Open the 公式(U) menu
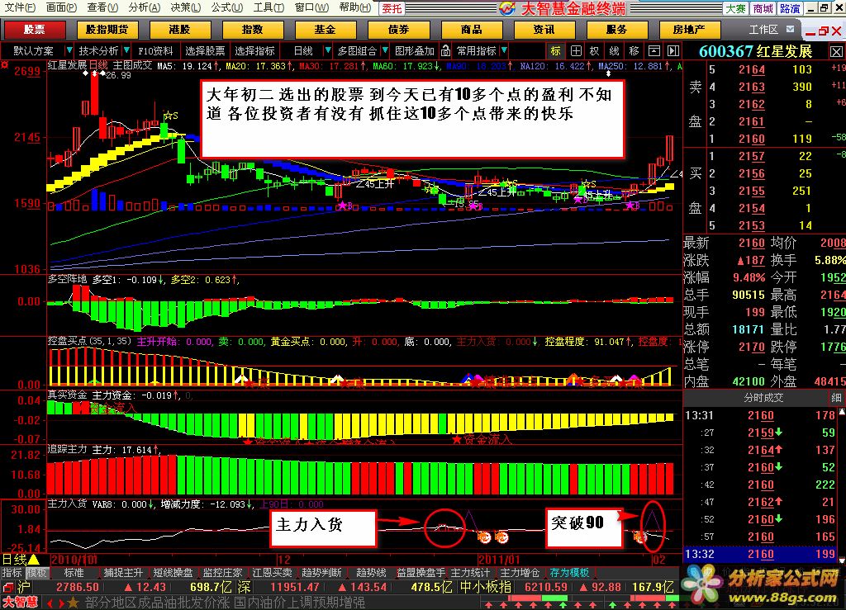Viewport: 846px width, 610px height. tap(226, 7)
